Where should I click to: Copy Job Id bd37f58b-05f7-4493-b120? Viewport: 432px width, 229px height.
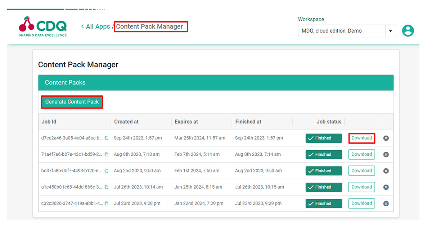click(x=106, y=171)
